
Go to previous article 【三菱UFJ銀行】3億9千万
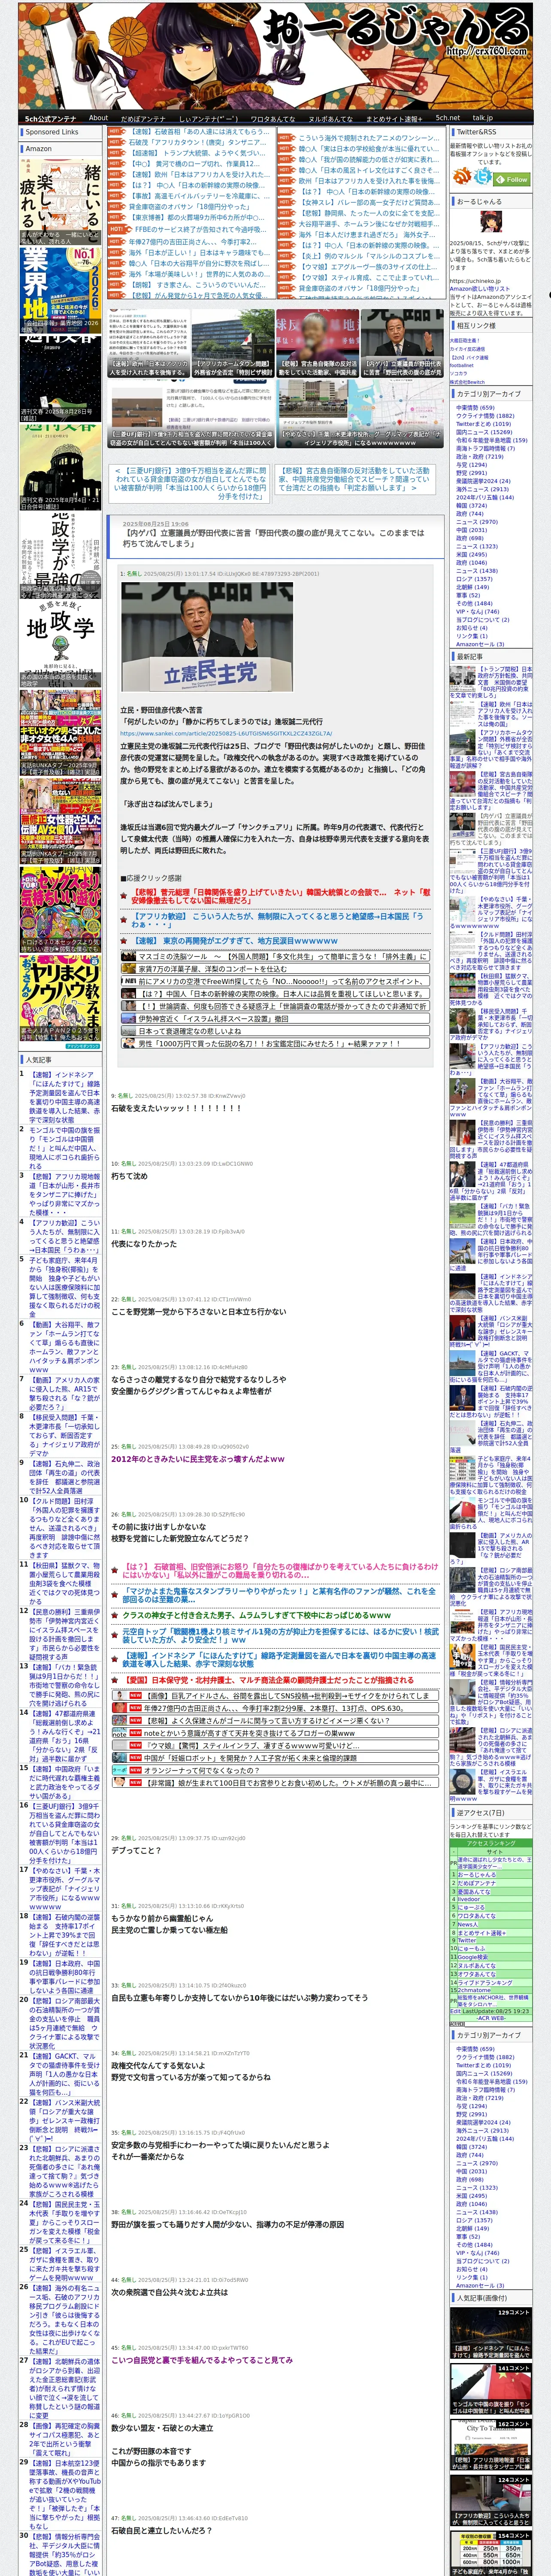pos(190,483)
